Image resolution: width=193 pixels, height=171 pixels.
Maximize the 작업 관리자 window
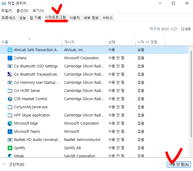[x=173, y=3]
